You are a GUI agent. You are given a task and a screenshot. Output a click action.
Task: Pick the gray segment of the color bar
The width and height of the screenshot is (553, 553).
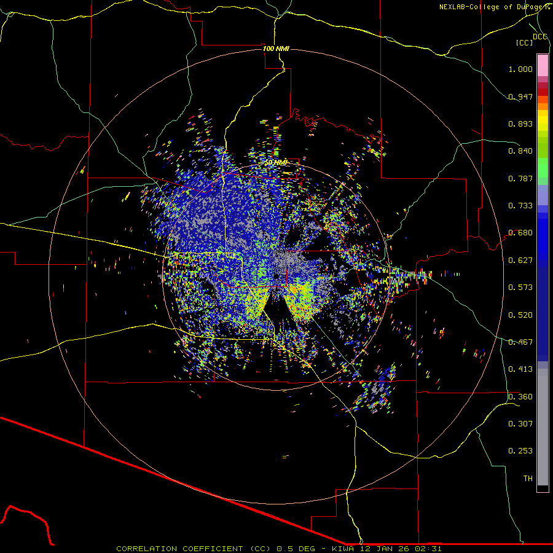pos(543,427)
